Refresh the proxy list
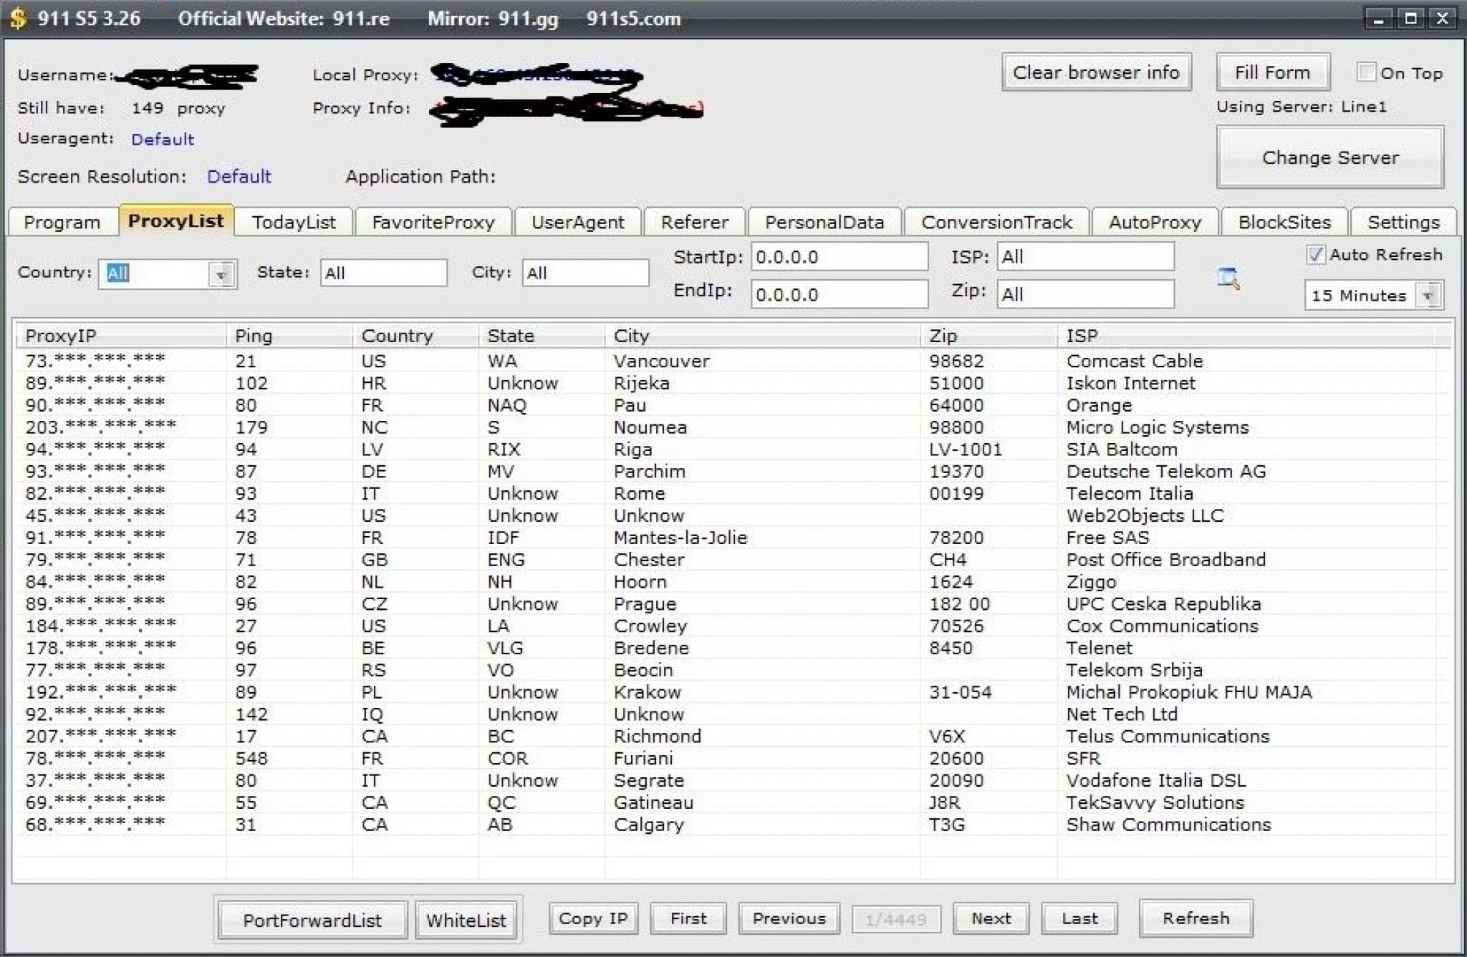Viewport: 1467px width, 957px height. pos(1196,918)
